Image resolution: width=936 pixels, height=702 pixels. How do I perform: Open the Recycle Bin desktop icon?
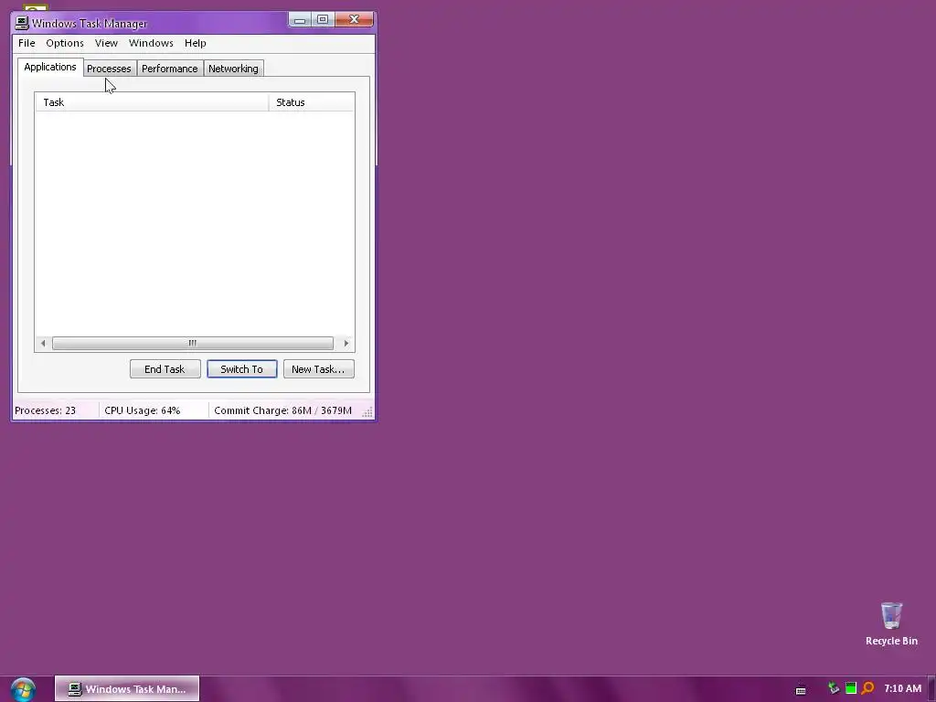pos(891,623)
